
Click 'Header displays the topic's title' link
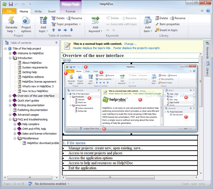click(x=92, y=48)
